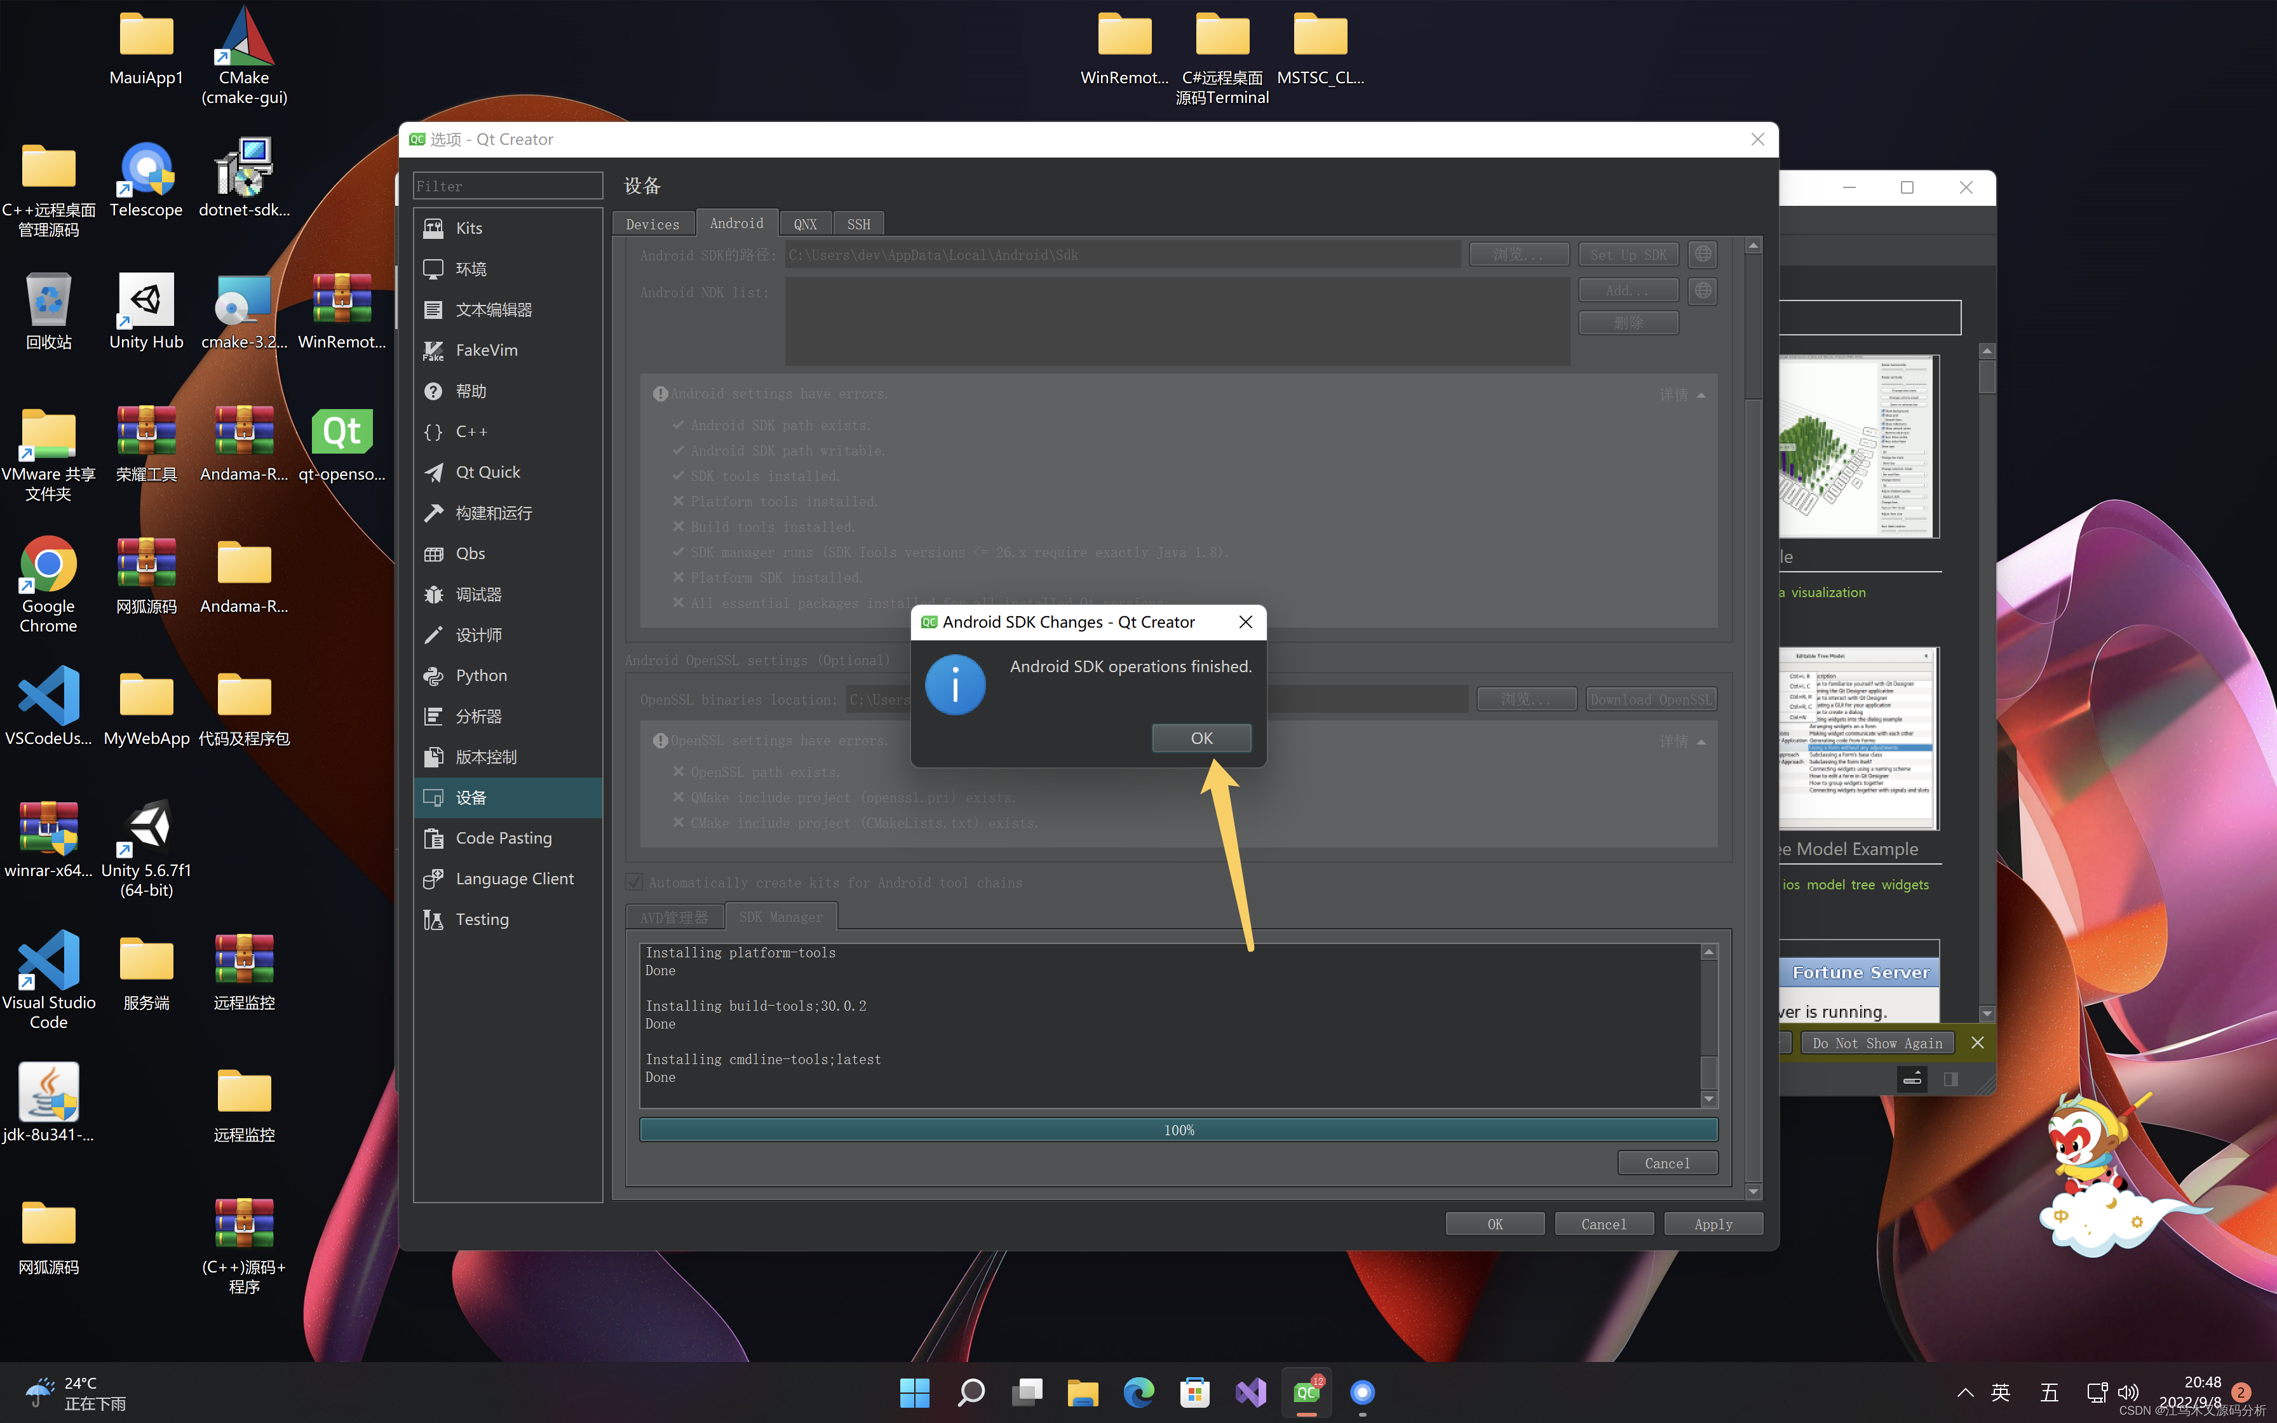The width and height of the screenshot is (2277, 1423).
Task: Click OK in Android SDK Changes dialog
Action: (1201, 738)
